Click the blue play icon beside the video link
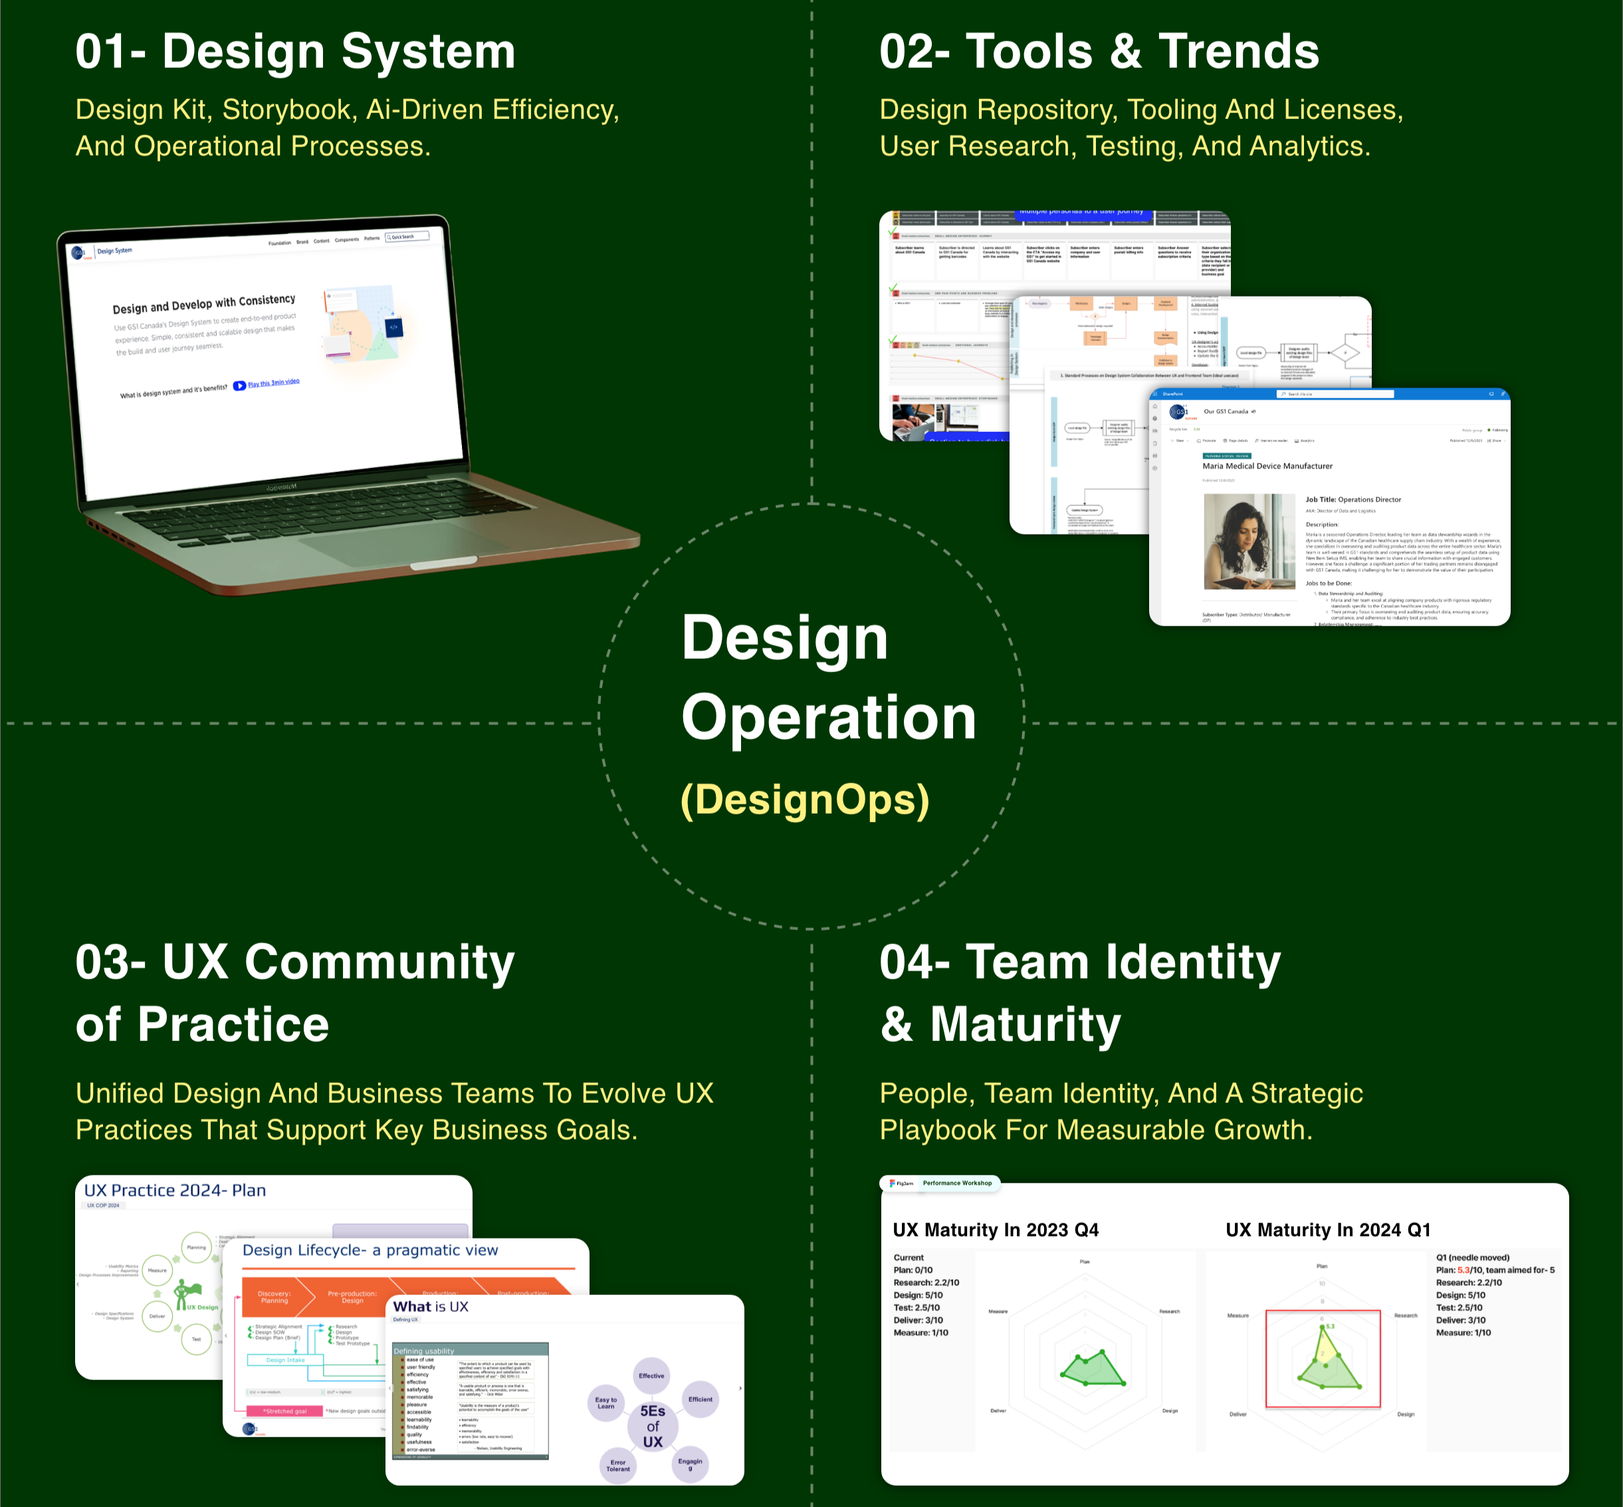 click(241, 386)
